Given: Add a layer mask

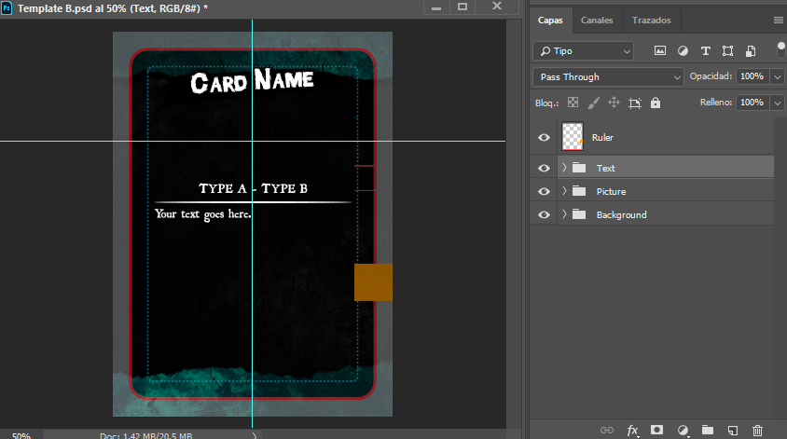Looking at the screenshot, I should (656, 430).
